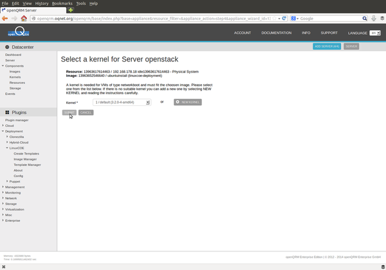Open Create Templates under LinuxCOE
The width and height of the screenshot is (386, 270).
(x=26, y=154)
